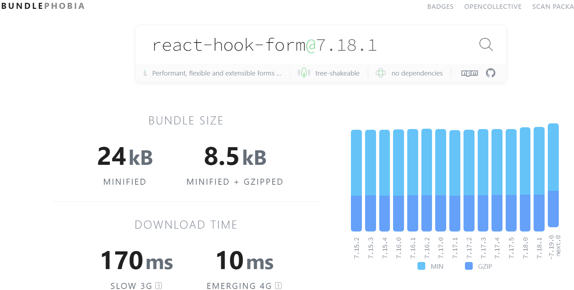574x290 pixels.
Task: Open the OpenCollective menu link
Action: pos(493,7)
